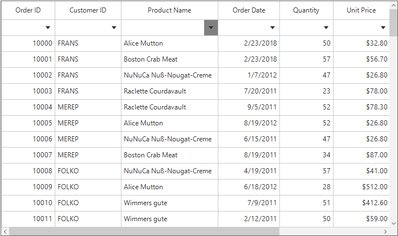Select Raclette Courdavault in order 10004 row
Screen dimensions: 398x236
[169, 108]
